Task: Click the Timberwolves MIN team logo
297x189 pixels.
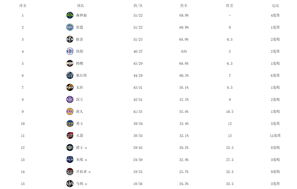Action: [70, 15]
